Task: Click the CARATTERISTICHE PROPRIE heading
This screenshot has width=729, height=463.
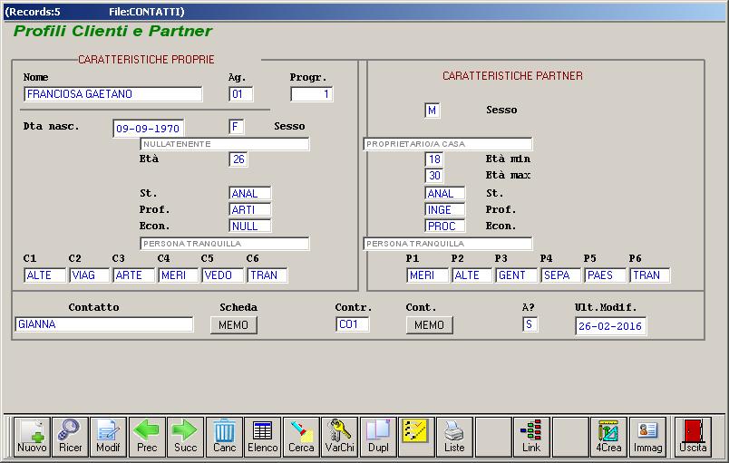Action: (x=146, y=60)
